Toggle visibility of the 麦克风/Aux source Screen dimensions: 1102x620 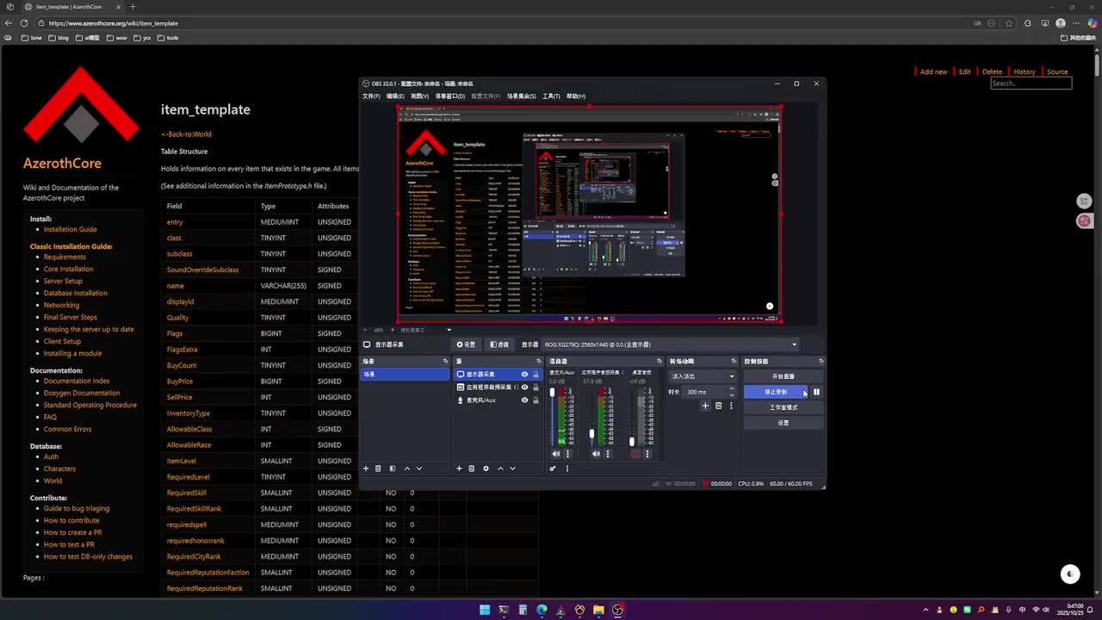coord(524,400)
